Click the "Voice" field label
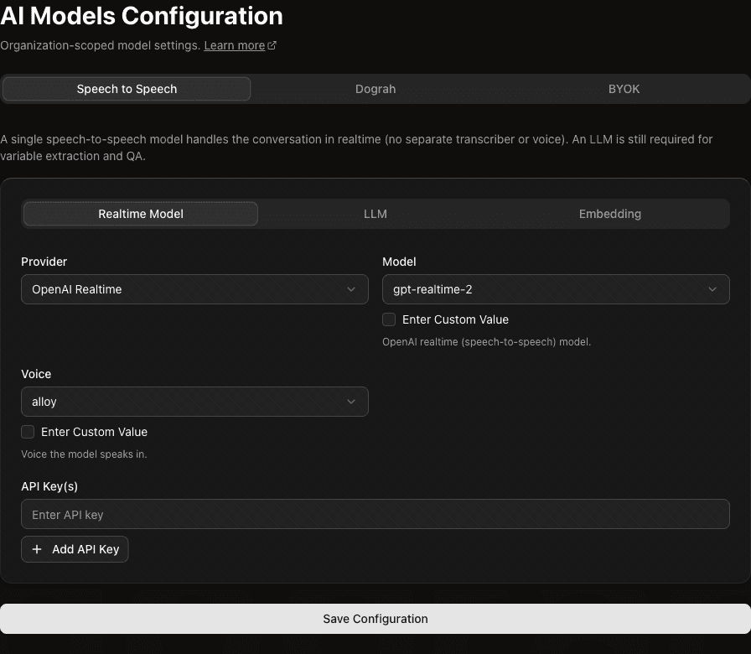 tap(36, 374)
